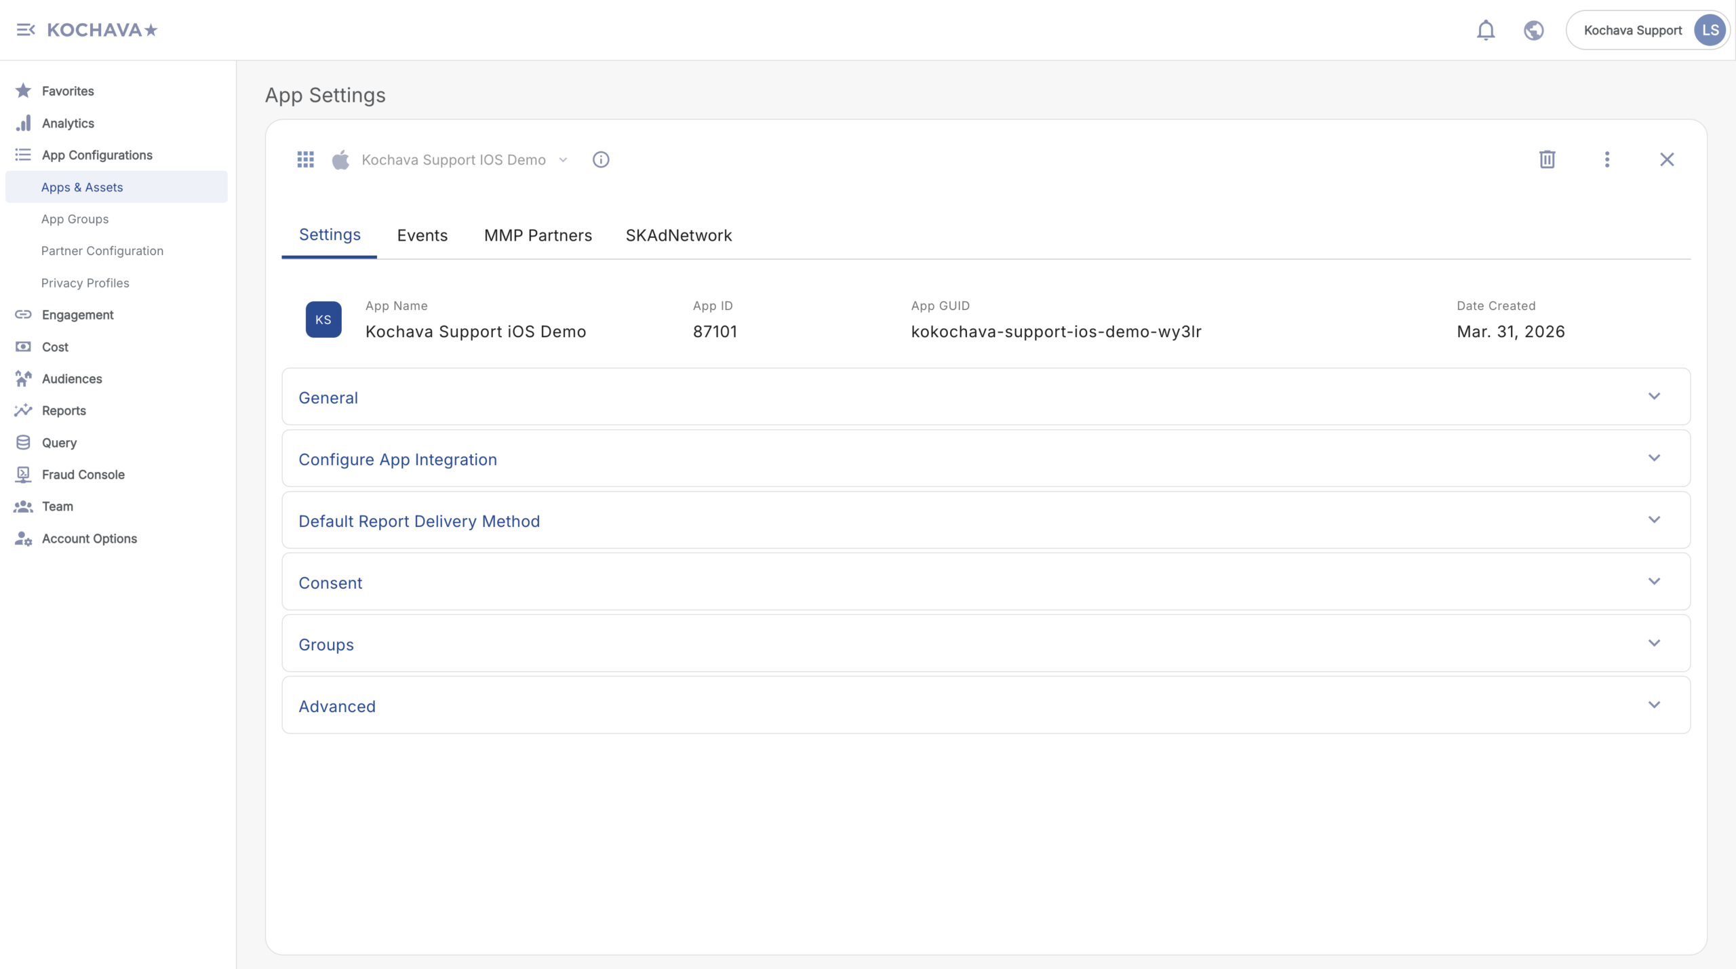The width and height of the screenshot is (1736, 969).
Task: Collapse sidebar with the hamburger menu icon
Action: (25, 30)
